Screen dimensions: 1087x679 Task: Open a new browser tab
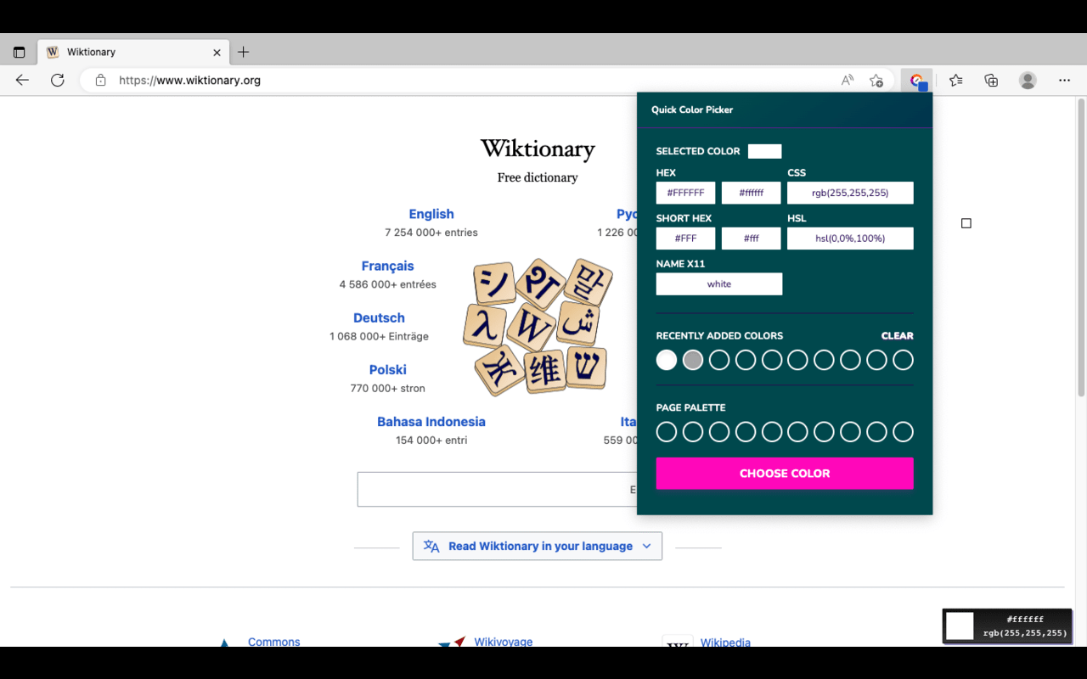pos(243,52)
